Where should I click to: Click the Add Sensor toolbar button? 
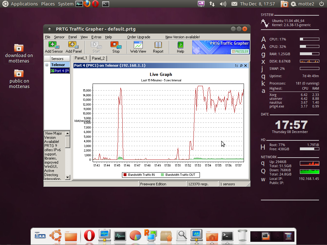point(54,47)
